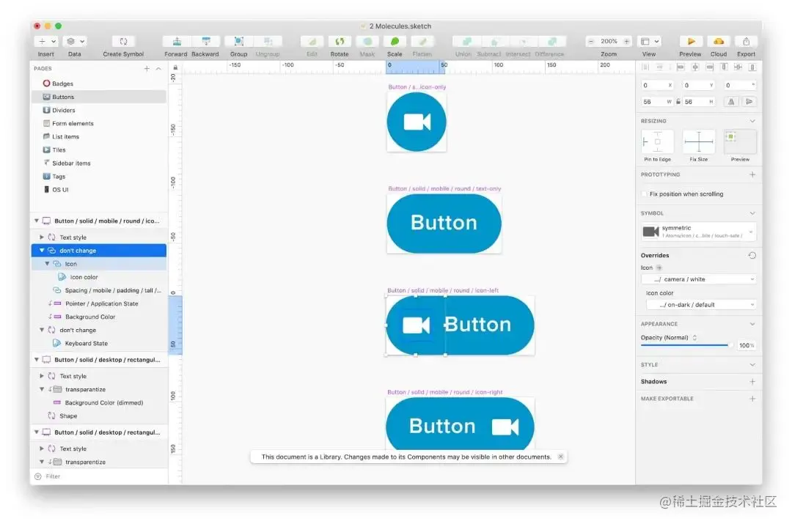
Task: Toggle the Pin to Edge control
Action: click(x=658, y=142)
